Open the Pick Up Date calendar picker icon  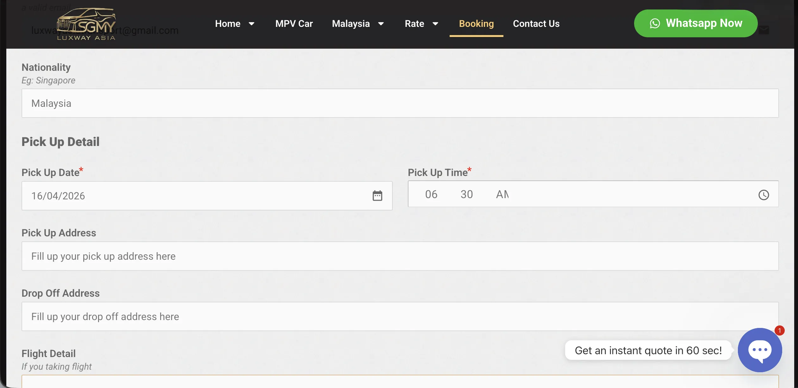pyautogui.click(x=377, y=196)
